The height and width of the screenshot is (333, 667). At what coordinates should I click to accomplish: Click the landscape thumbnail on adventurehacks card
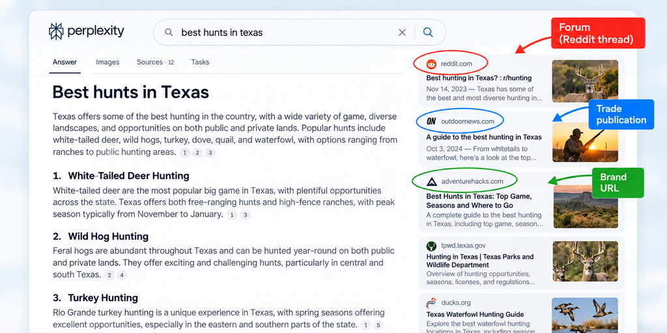coord(586,206)
